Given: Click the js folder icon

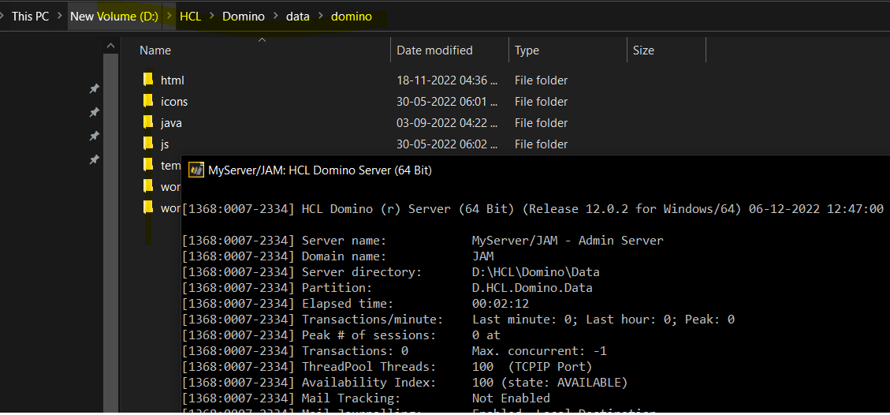Looking at the screenshot, I should [x=148, y=144].
